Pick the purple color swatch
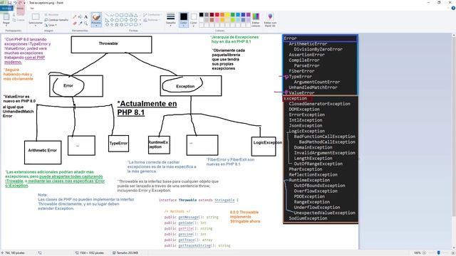 (x=249, y=15)
